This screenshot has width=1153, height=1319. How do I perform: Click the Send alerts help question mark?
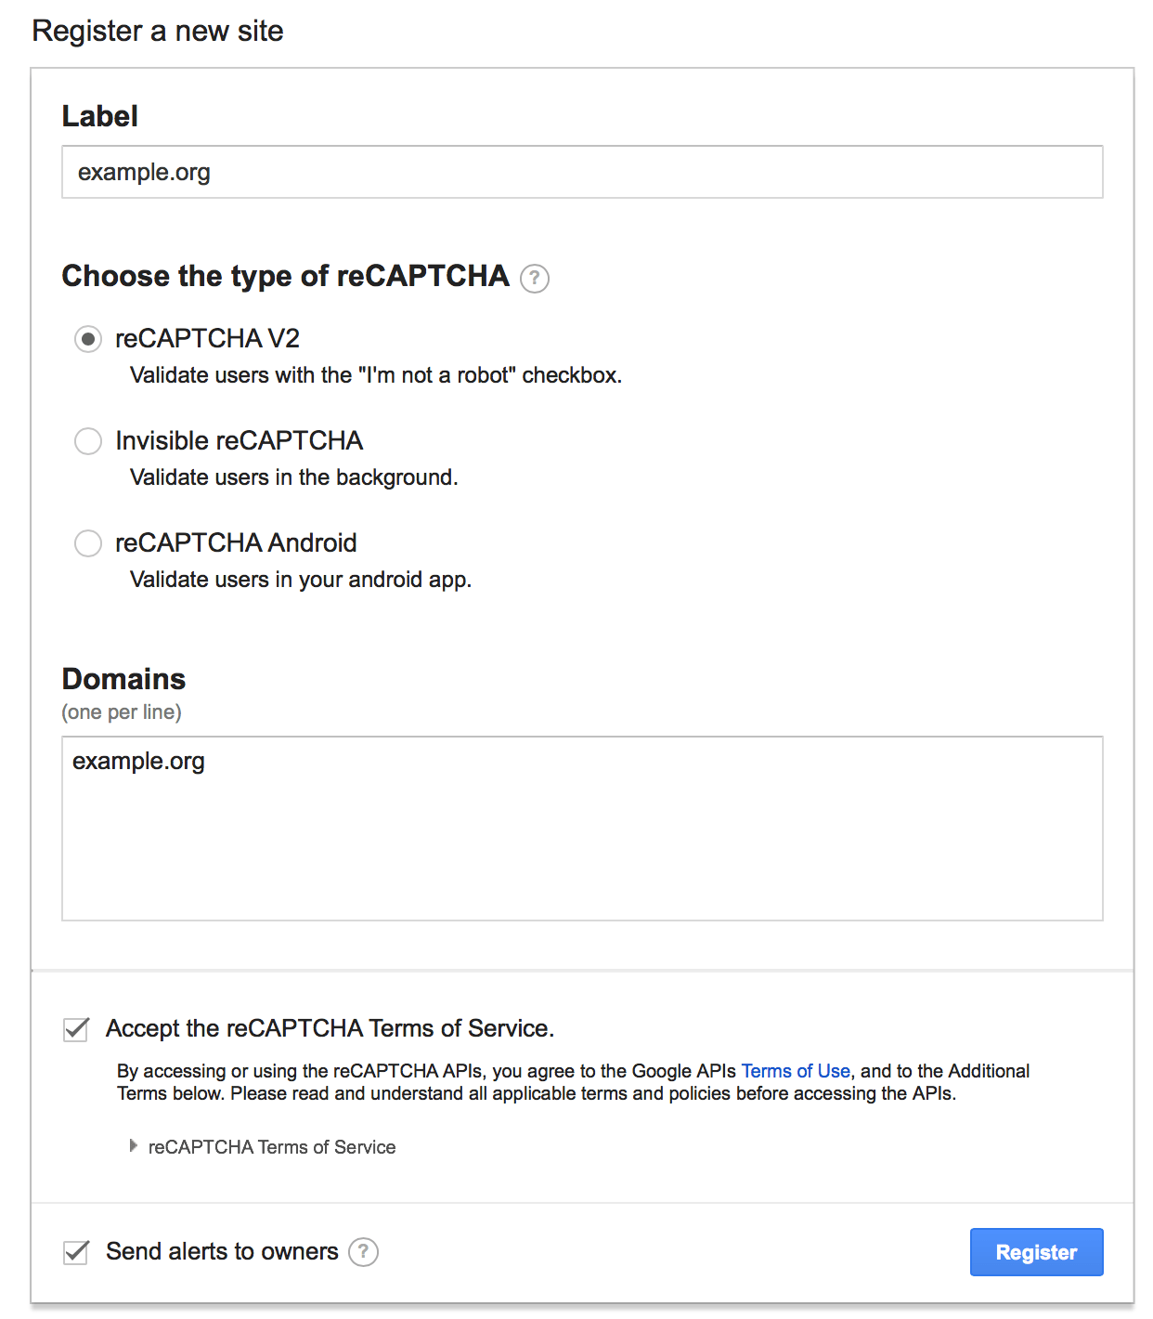tap(364, 1251)
